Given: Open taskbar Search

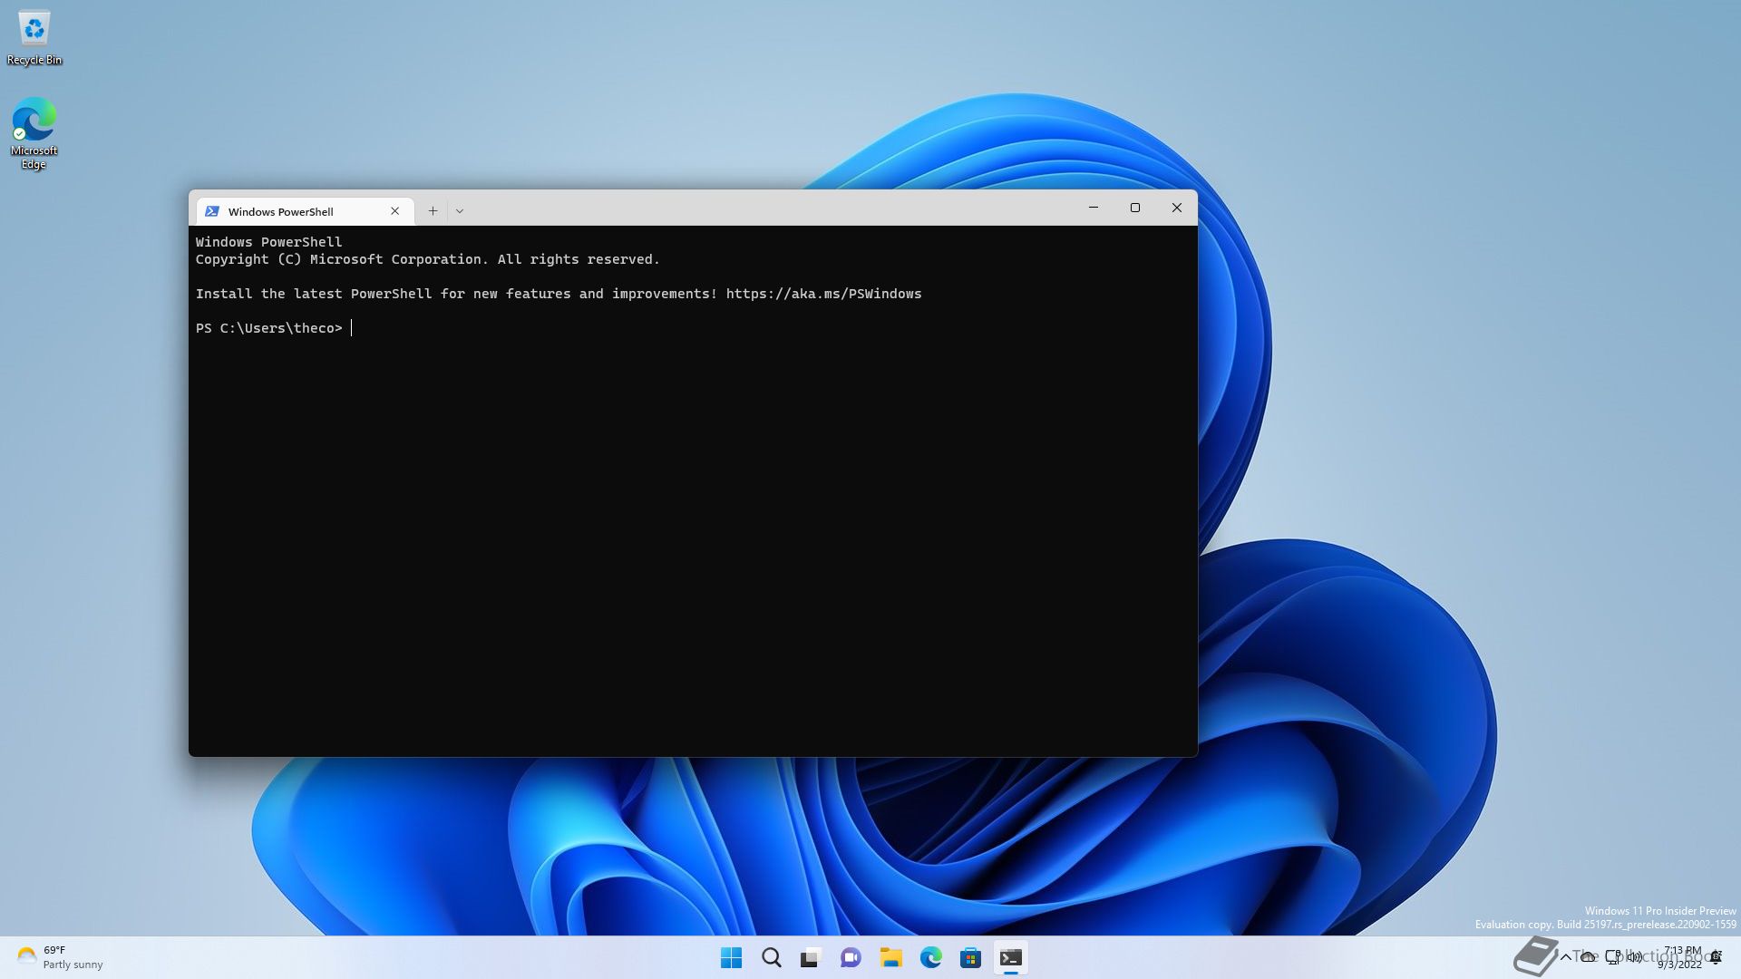Looking at the screenshot, I should pyautogui.click(x=771, y=958).
